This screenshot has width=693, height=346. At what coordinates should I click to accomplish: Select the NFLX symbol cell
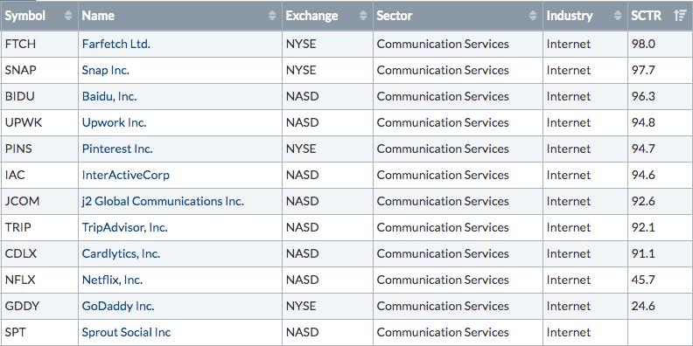pyautogui.click(x=39, y=280)
